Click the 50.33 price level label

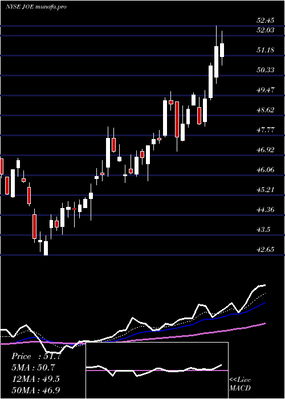(266, 70)
